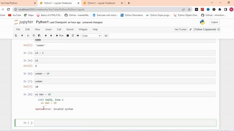Click the Logout button

(x=214, y=22)
